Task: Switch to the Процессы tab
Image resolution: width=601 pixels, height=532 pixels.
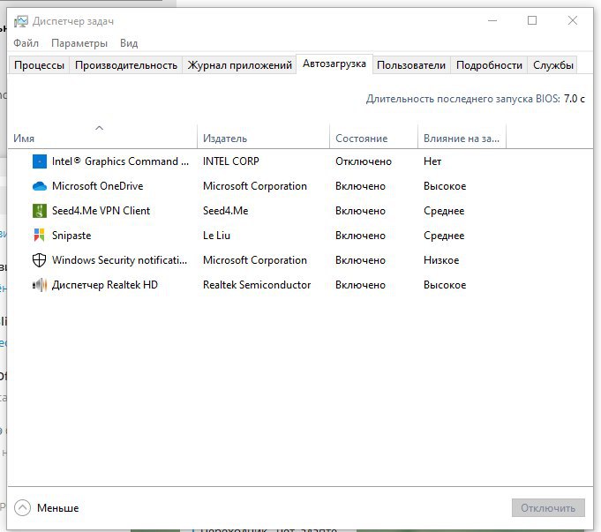Action: pos(39,65)
